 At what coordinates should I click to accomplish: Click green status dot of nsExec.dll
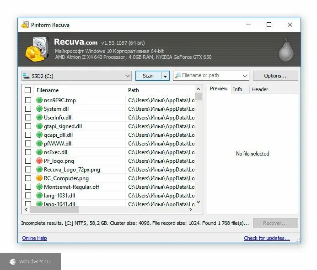click(39, 152)
